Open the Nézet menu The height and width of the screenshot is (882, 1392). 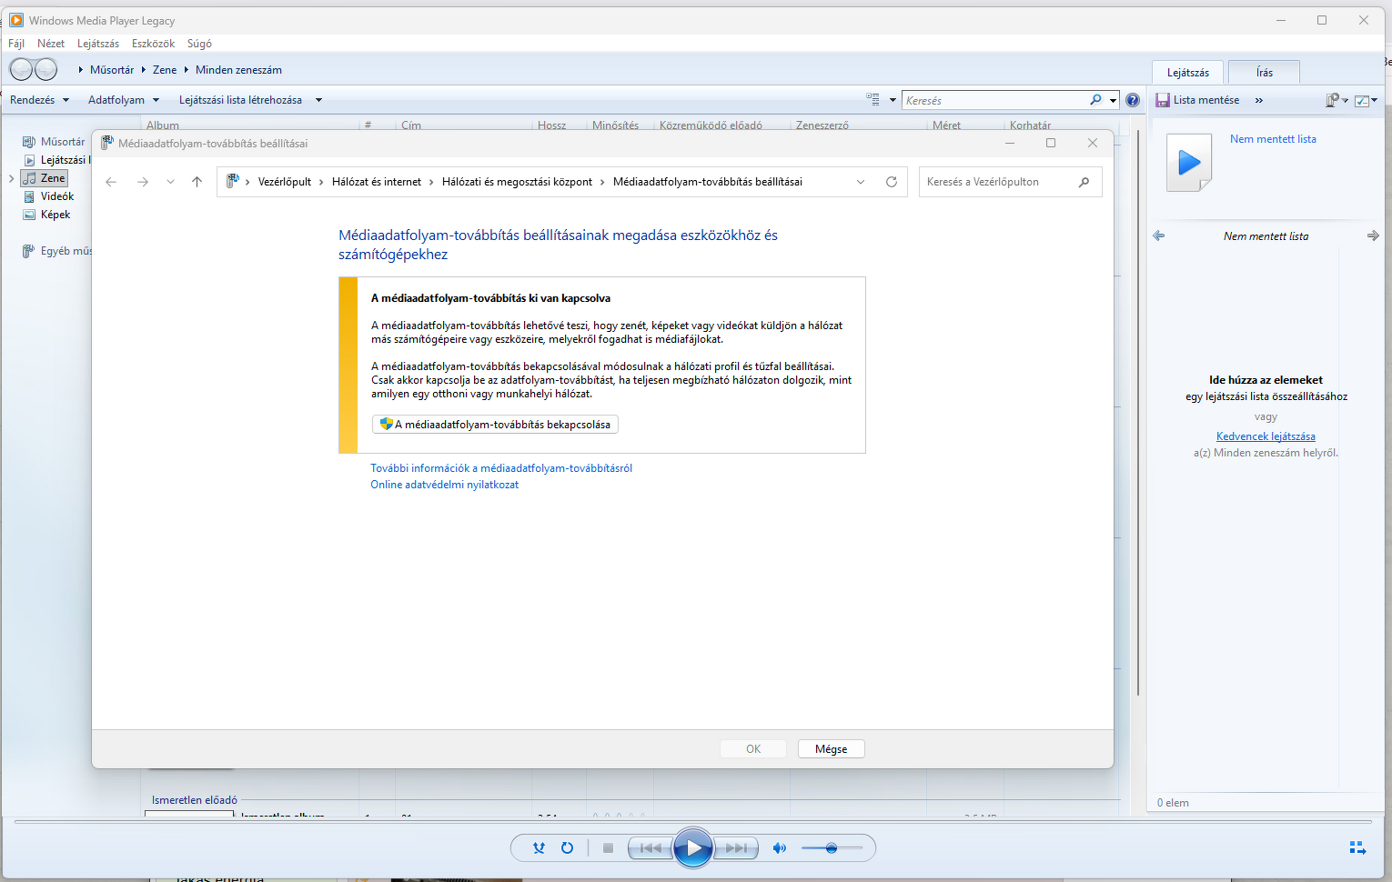click(x=51, y=44)
